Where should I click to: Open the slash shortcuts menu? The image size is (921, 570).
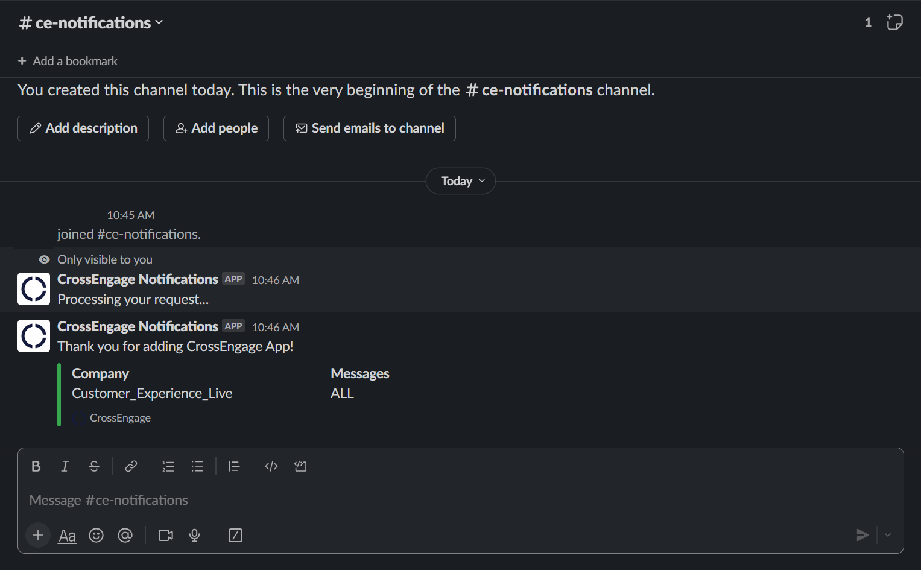pyautogui.click(x=236, y=535)
